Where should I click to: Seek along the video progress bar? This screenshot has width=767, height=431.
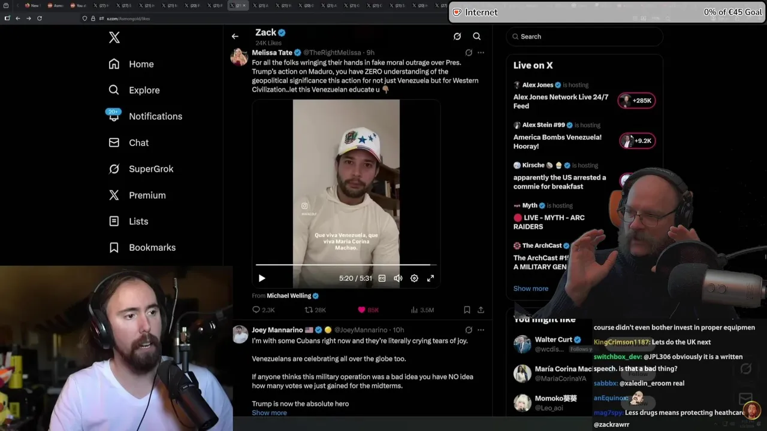click(346, 265)
